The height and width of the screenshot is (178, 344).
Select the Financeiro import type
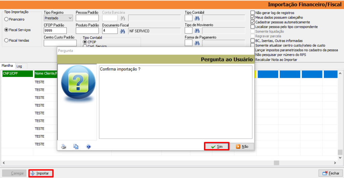14,19
